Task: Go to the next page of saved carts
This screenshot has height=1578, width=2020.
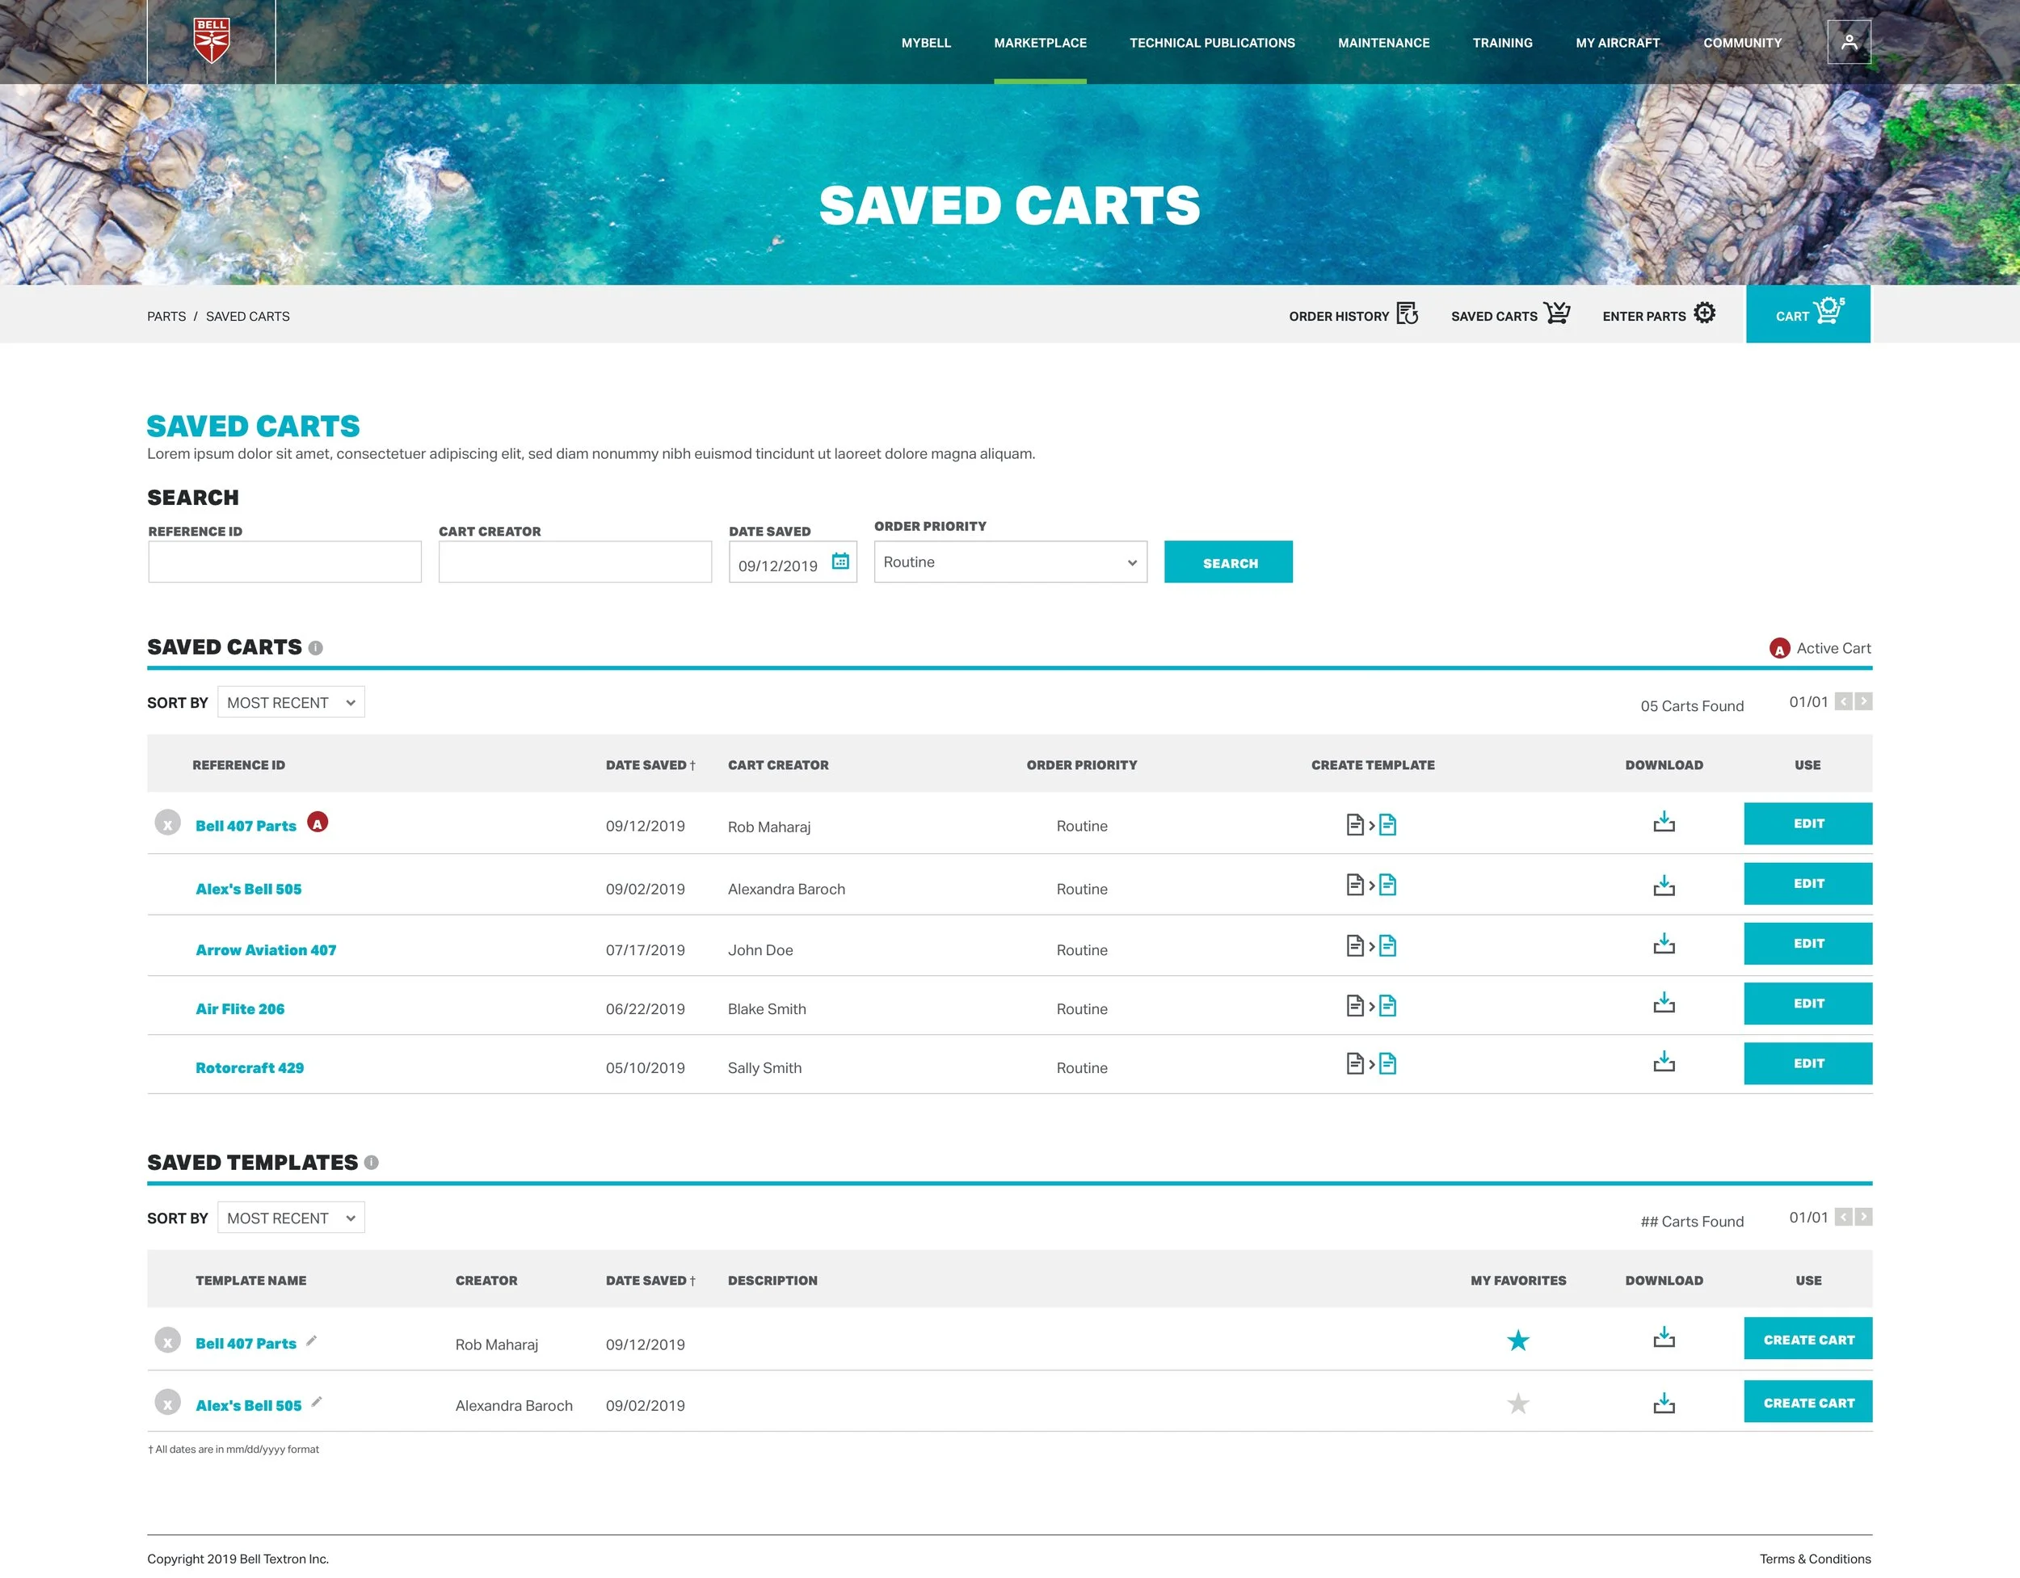Action: coord(1864,701)
